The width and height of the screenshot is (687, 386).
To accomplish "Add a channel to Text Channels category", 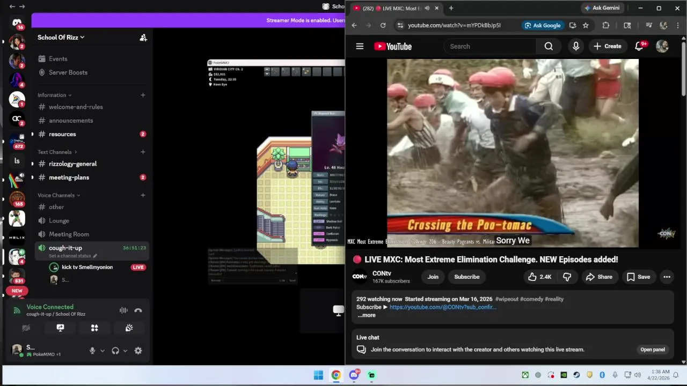I will coord(143,152).
